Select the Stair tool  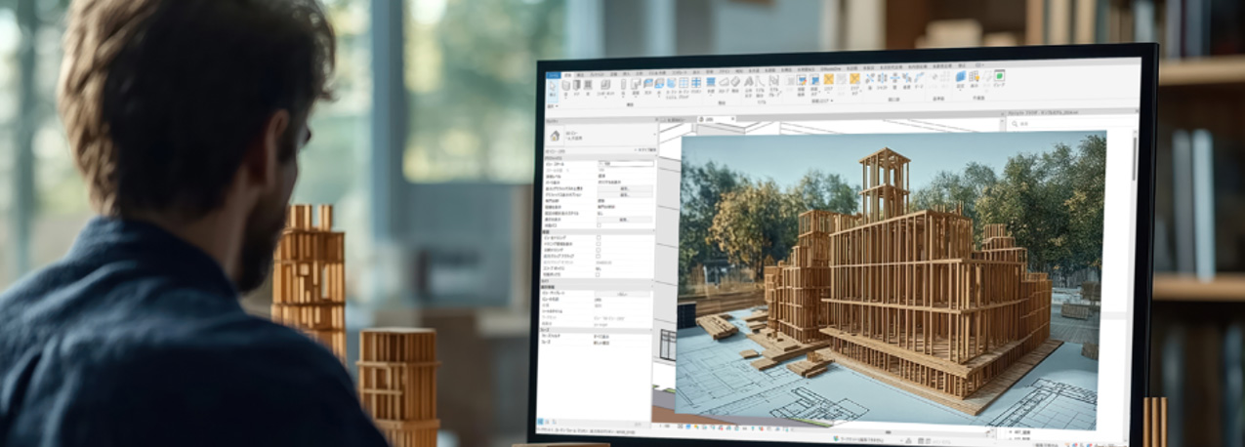coord(735,86)
